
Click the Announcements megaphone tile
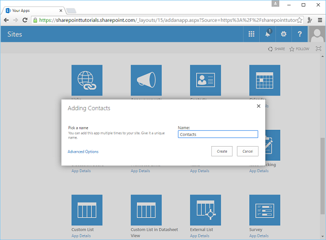(x=146, y=80)
